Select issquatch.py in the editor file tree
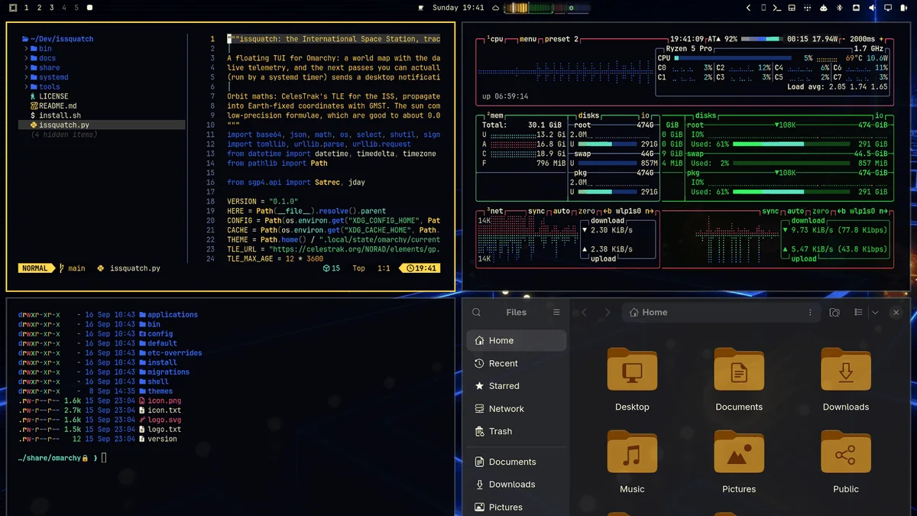This screenshot has width=917, height=516. (x=102, y=125)
